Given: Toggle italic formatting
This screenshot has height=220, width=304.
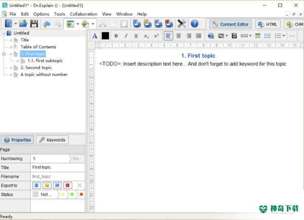Looking at the screenshot, I should [126, 36].
